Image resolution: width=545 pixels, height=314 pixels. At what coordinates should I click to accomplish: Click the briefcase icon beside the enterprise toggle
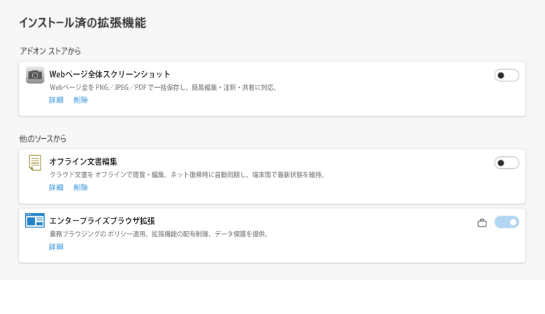[x=482, y=223]
